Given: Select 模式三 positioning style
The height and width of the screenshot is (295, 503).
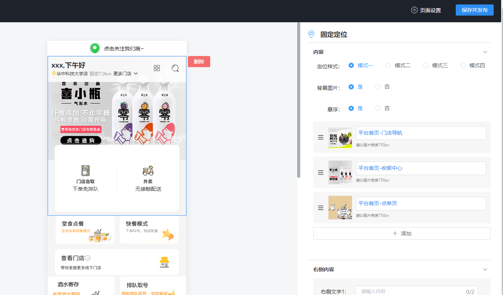Looking at the screenshot, I should [435, 65].
